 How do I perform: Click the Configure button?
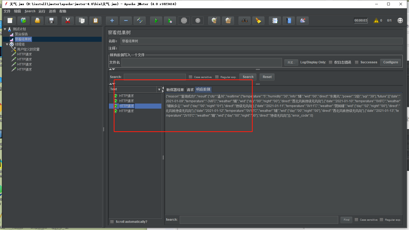(x=391, y=62)
